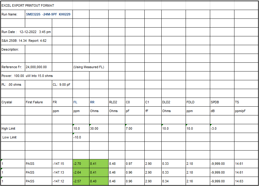Image resolution: width=259 pixels, height=186 pixels.
Task: Select the Power 100.00 uW cell
Action: [x=29, y=76]
